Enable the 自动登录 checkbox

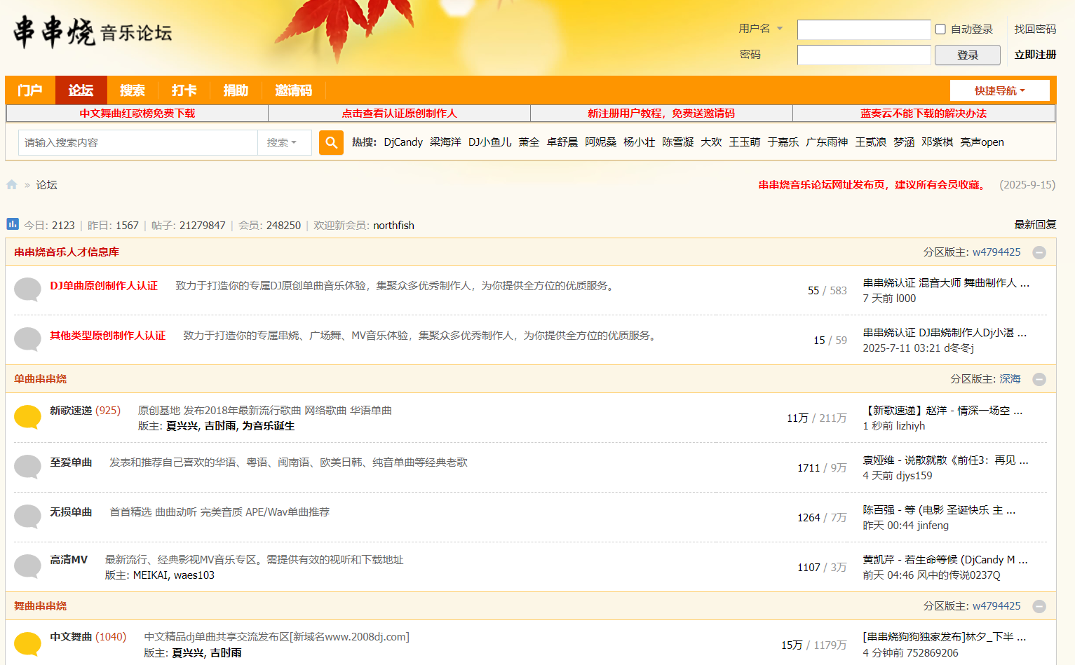click(941, 29)
